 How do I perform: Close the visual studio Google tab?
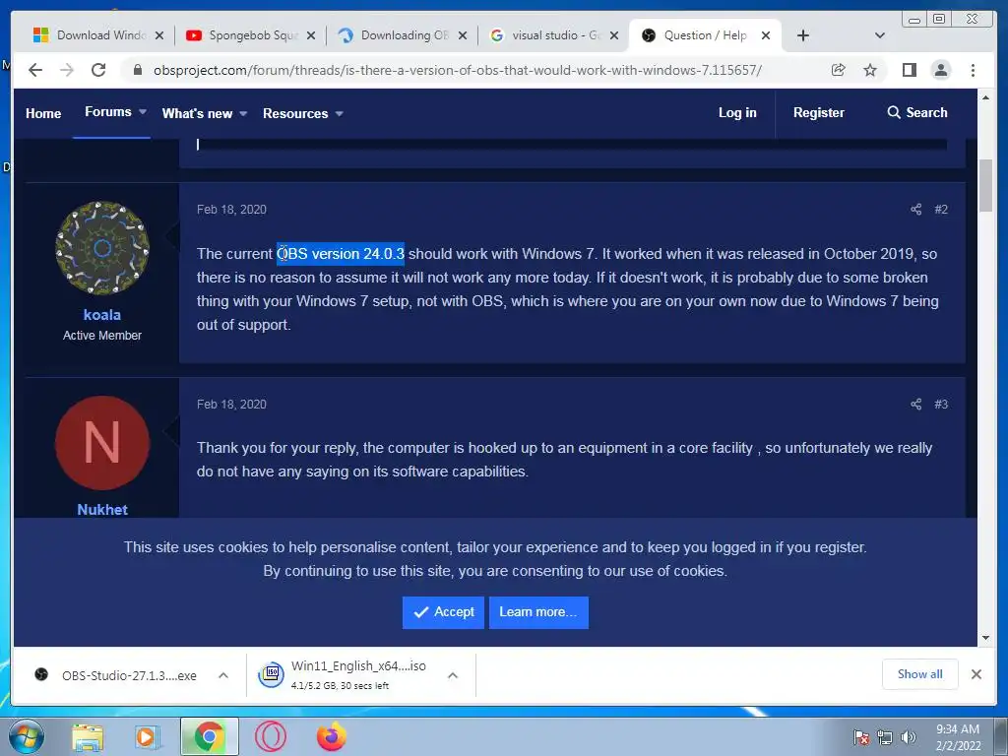(614, 35)
